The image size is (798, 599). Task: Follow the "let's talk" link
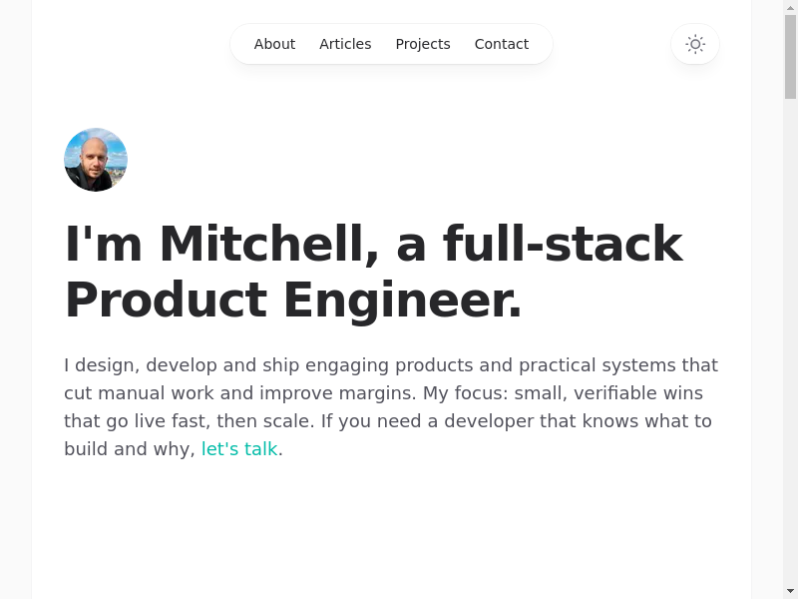[239, 449]
